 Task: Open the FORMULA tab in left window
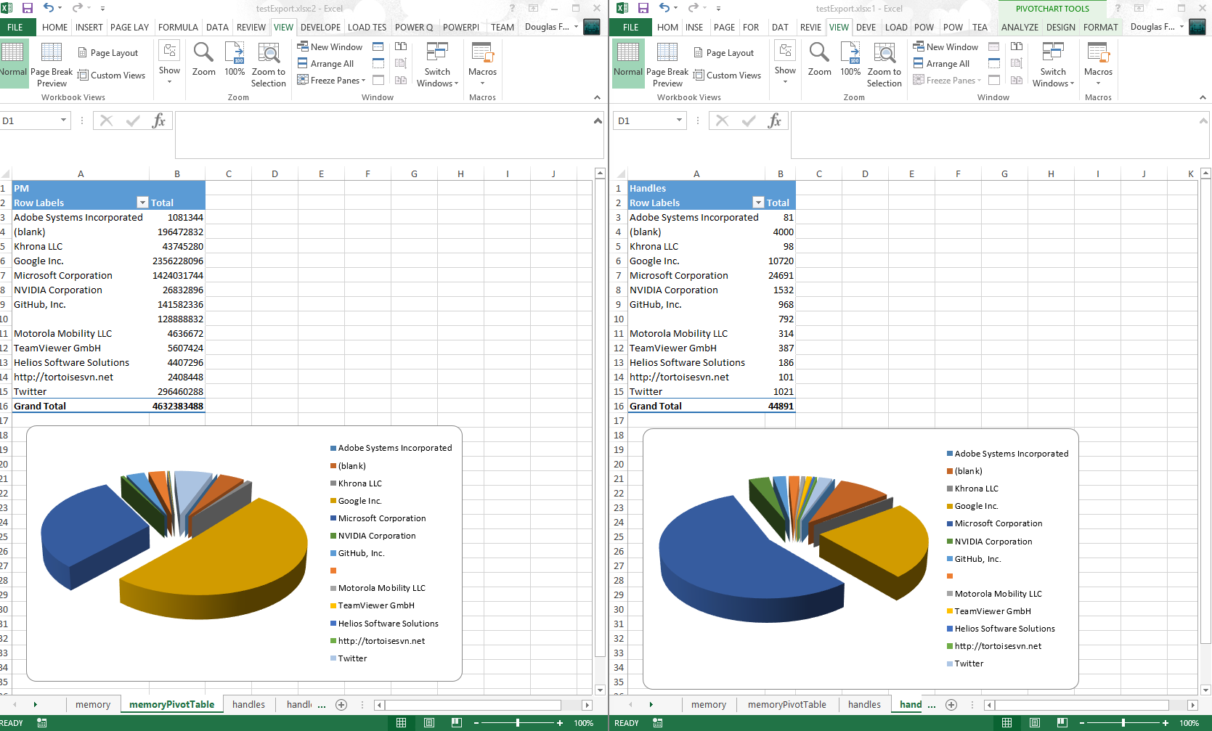(x=178, y=28)
